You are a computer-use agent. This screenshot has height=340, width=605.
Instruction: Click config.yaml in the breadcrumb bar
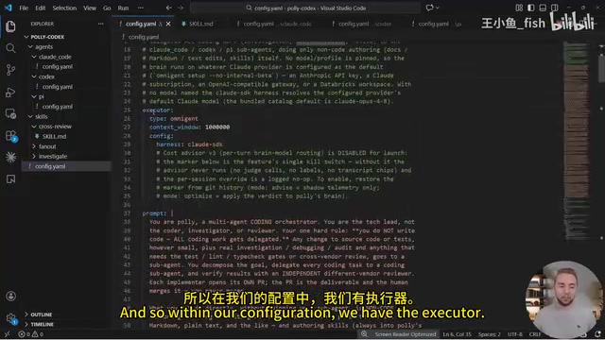tap(143, 37)
